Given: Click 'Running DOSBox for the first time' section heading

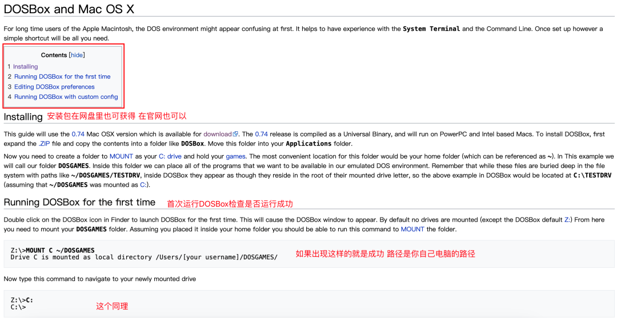Looking at the screenshot, I should (79, 203).
